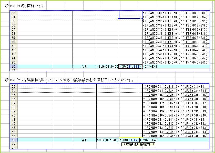Select row header 38 in step ⑧ sheet
This screenshot has width=215, height=153.
click(14, 107)
